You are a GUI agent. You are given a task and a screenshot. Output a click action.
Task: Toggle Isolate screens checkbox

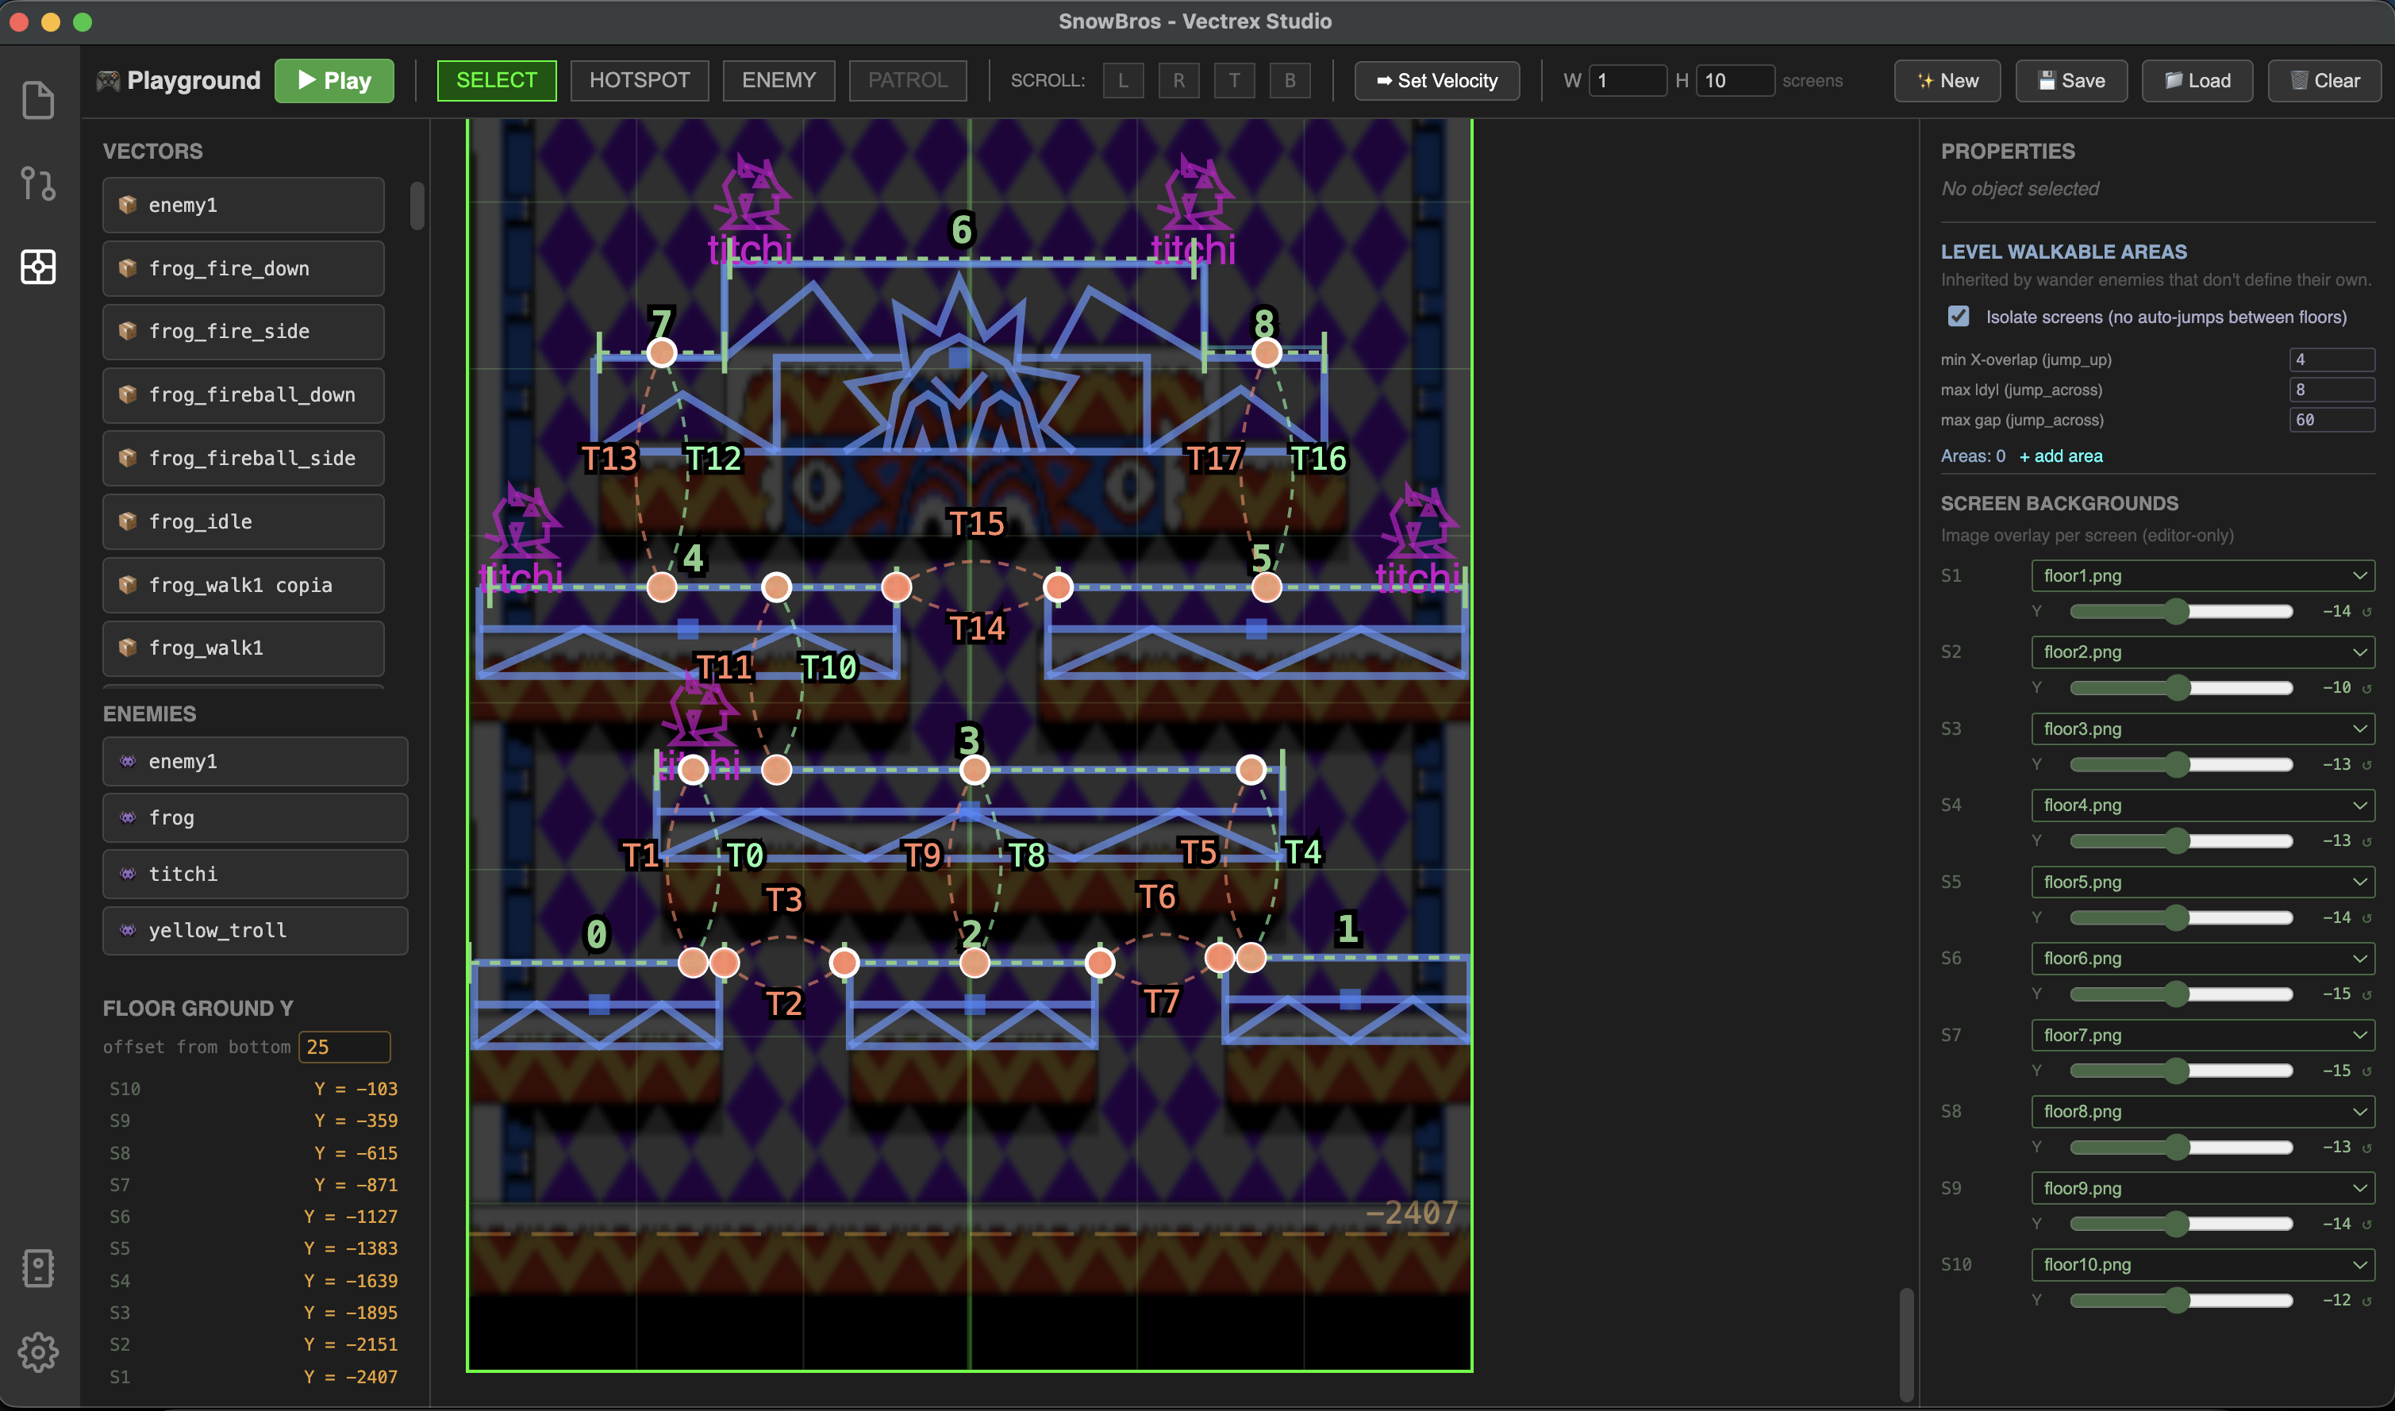pyautogui.click(x=1958, y=316)
